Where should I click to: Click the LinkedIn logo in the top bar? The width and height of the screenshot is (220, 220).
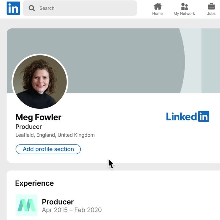(x=13, y=8)
